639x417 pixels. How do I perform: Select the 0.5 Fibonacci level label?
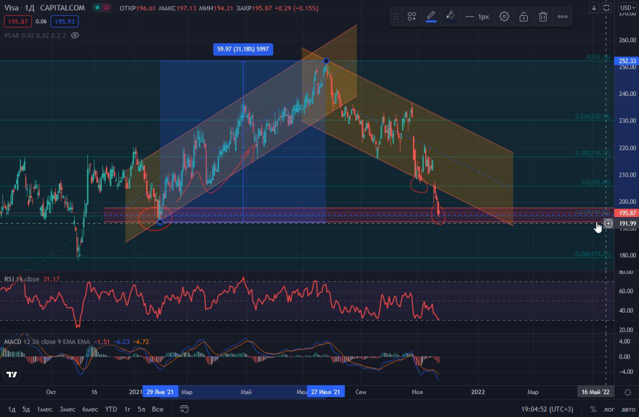click(596, 182)
